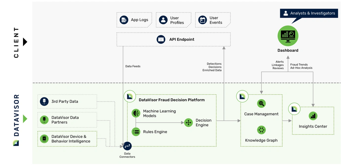
Task: Click the Device & Behavior Intelligence icon
Action: pyautogui.click(x=44, y=139)
